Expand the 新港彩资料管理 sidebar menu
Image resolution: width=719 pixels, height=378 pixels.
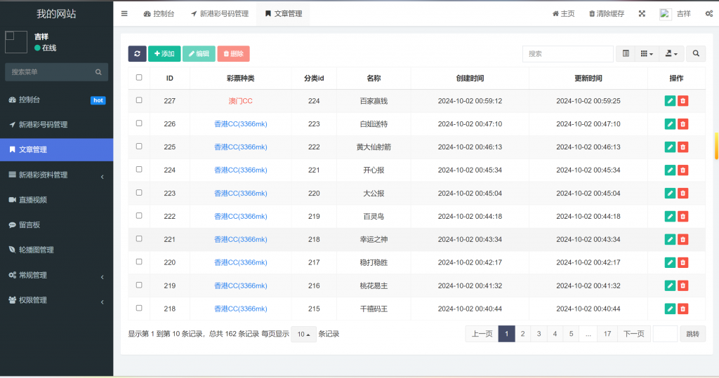click(56, 175)
